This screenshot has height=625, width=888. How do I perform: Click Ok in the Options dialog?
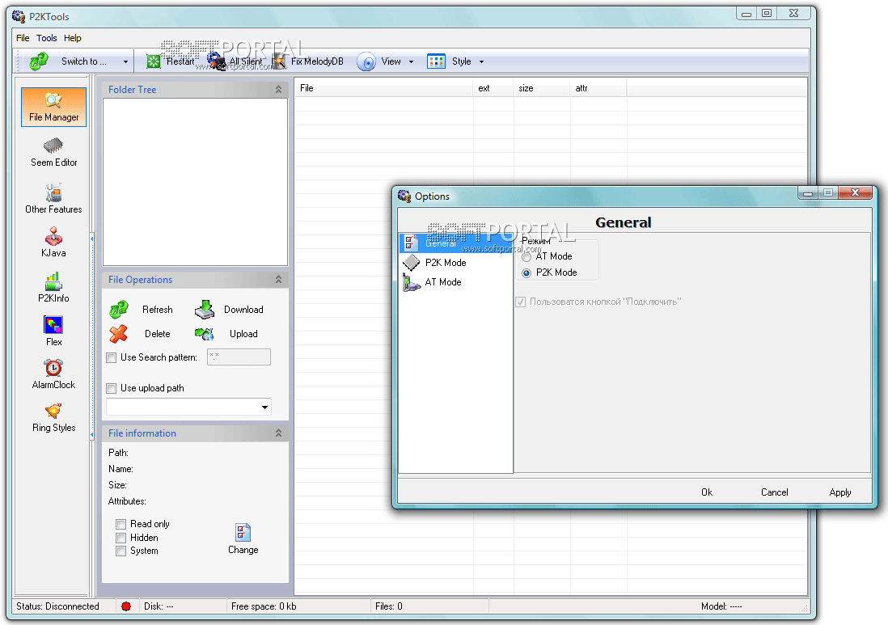707,492
